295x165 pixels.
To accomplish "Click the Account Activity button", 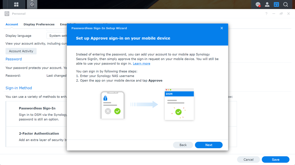I will (x=21, y=51).
